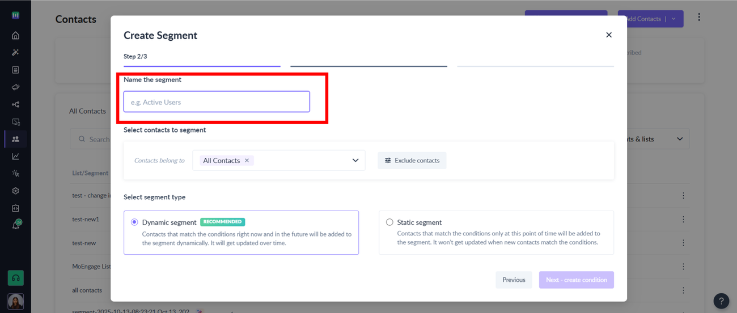Click the app logo at sidebar top

(15, 15)
